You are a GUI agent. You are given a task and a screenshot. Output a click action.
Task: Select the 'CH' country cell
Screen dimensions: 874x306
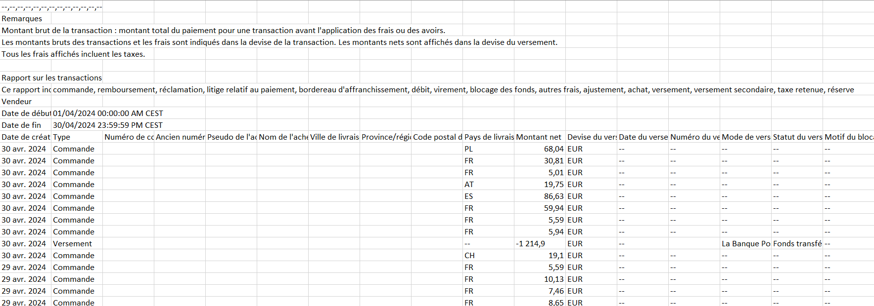[x=469, y=256]
